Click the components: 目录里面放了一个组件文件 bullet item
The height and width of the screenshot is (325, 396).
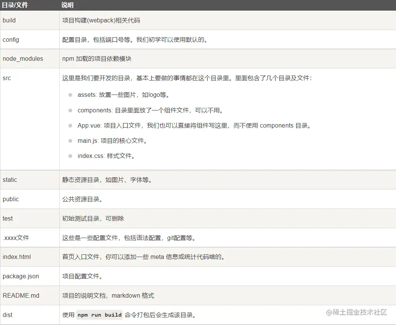pos(150,110)
